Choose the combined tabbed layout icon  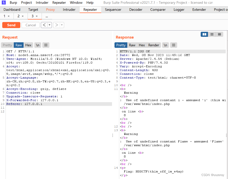[219, 34]
